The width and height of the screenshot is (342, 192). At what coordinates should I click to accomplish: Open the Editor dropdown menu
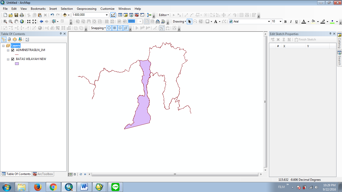pos(164,15)
